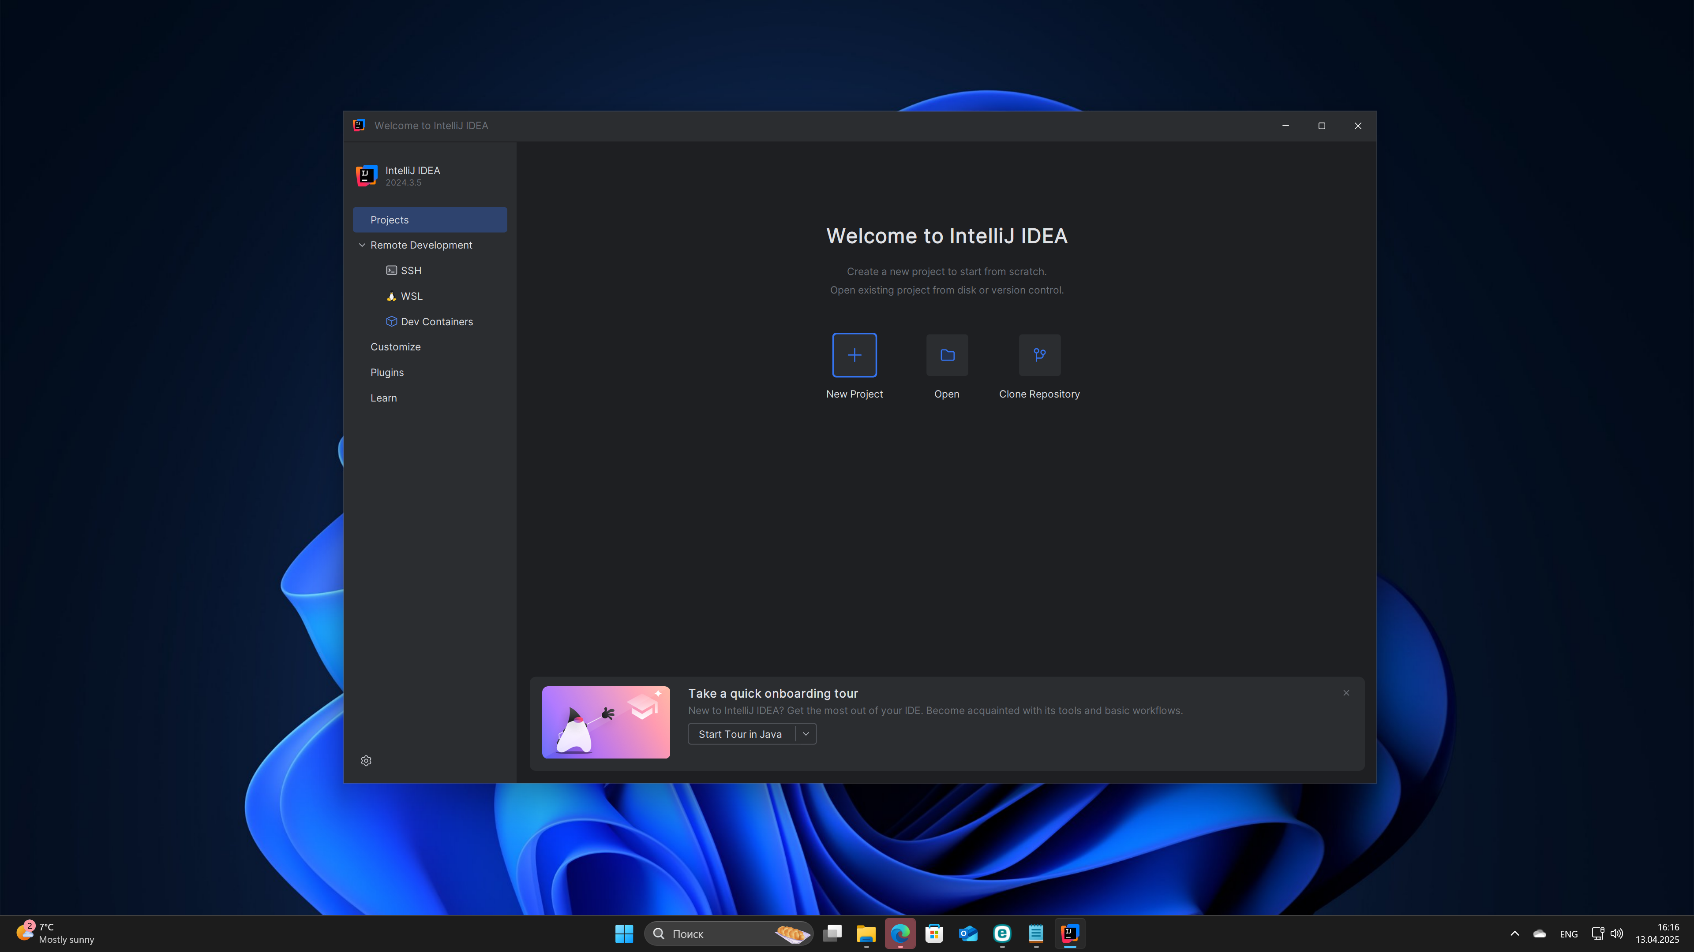Click the IntelliJ IDEA logo in sidebar
This screenshot has width=1694, height=952.
point(366,175)
